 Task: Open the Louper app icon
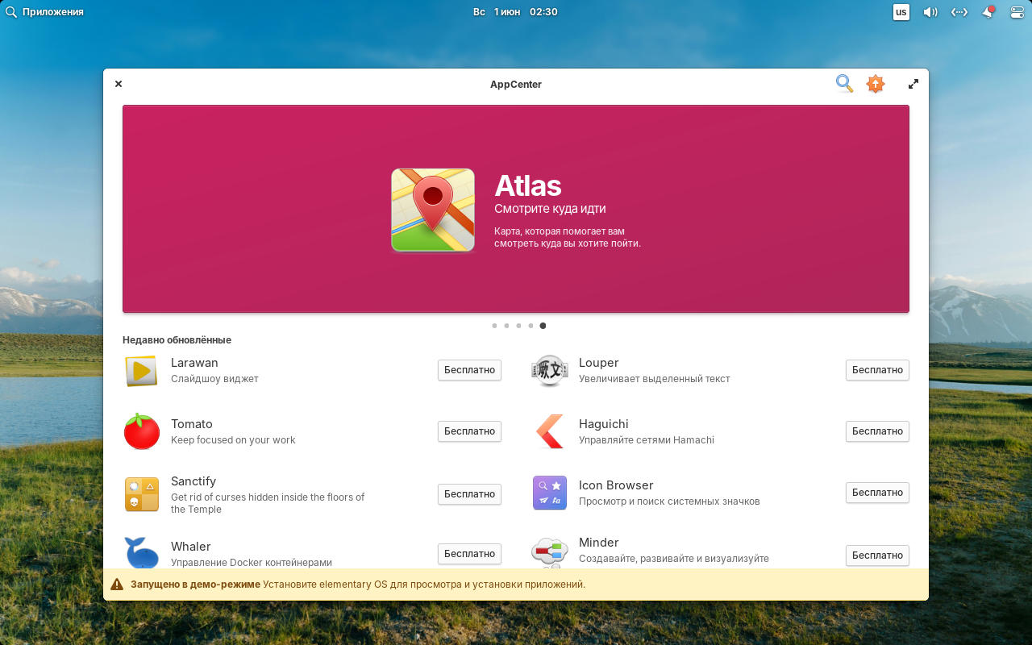coord(550,371)
